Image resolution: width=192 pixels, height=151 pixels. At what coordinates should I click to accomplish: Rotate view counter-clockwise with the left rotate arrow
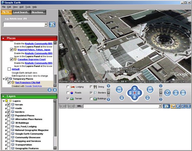point(119,89)
